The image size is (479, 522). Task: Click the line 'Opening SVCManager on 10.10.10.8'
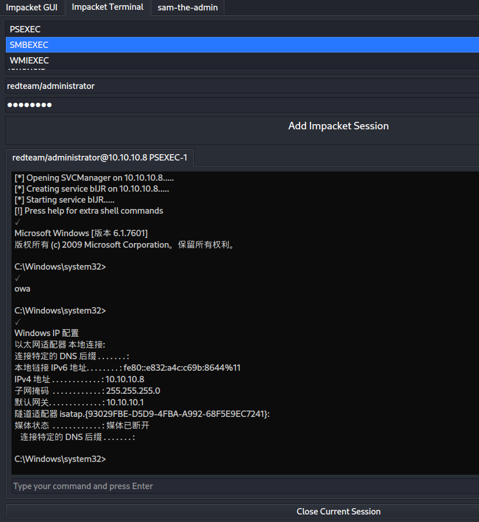94,178
